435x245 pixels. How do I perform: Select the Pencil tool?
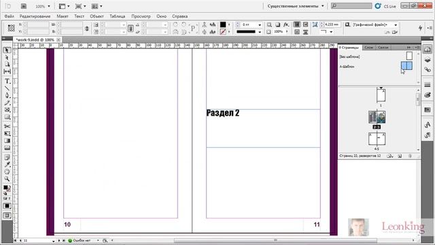(x=7, y=103)
